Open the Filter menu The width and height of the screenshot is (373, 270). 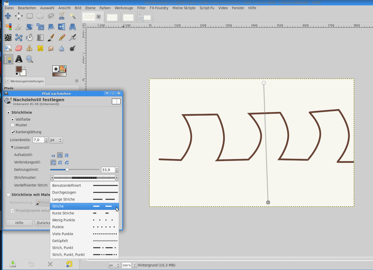coord(141,8)
